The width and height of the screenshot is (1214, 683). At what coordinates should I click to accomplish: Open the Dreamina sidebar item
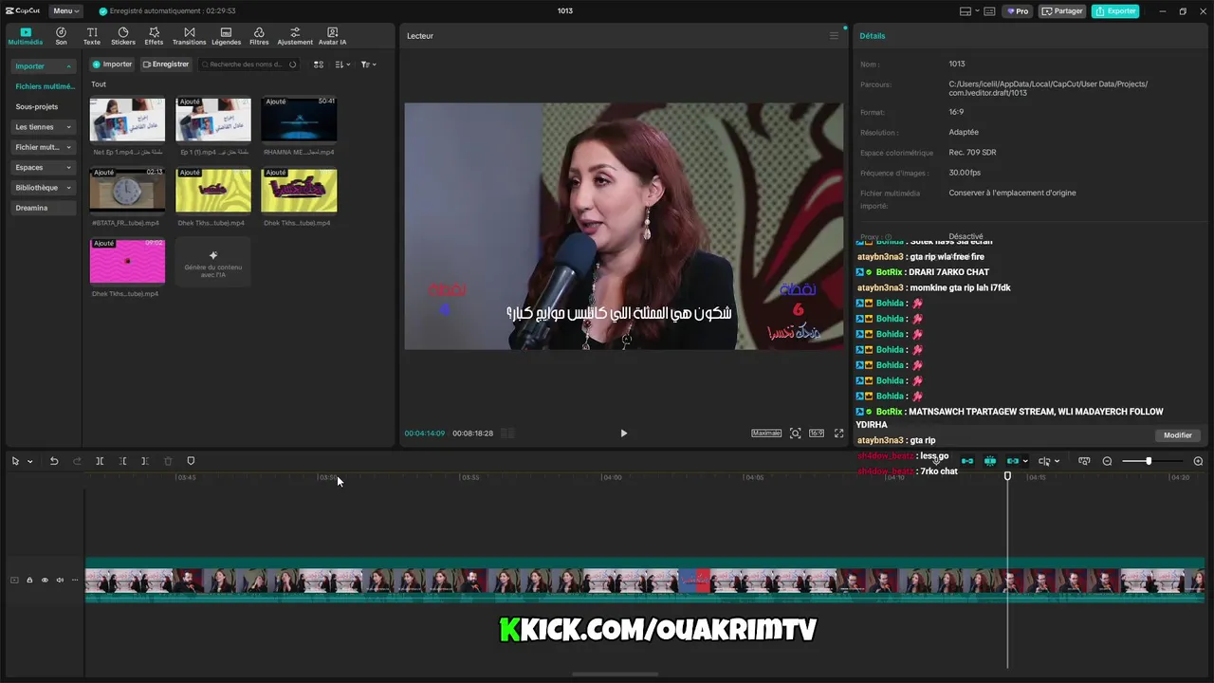[43, 208]
